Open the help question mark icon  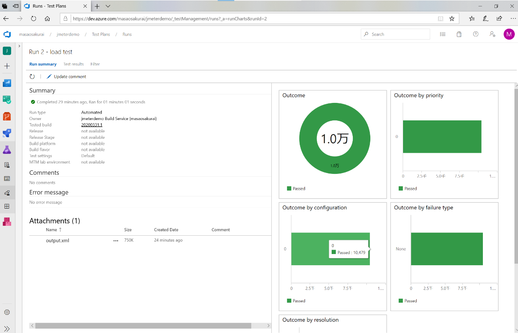[x=476, y=34]
